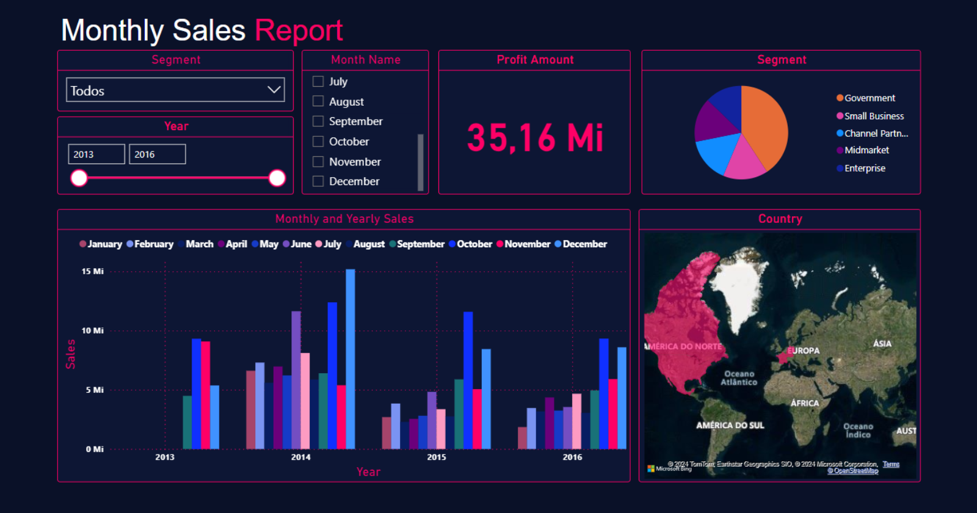Check the August month checkbox

click(318, 101)
